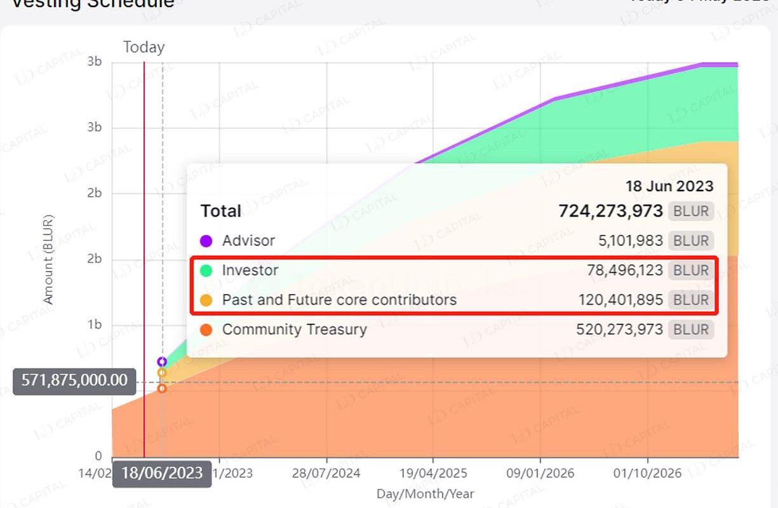Click the BLUR badge next to Total
778x508 pixels.
691,211
